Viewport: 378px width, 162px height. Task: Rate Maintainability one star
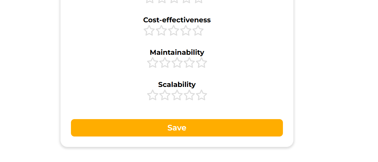pos(152,63)
